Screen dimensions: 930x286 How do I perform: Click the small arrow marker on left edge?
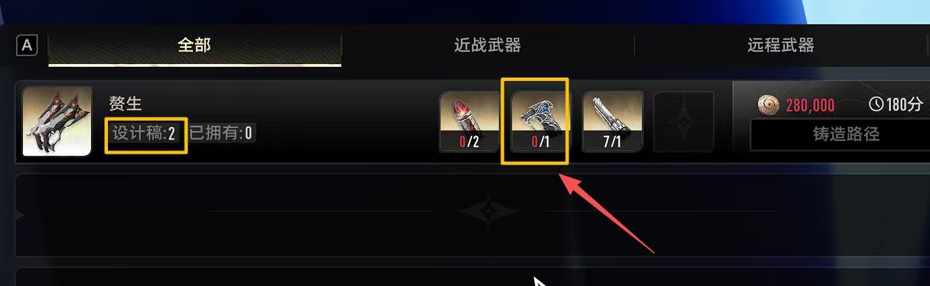[x=21, y=214]
